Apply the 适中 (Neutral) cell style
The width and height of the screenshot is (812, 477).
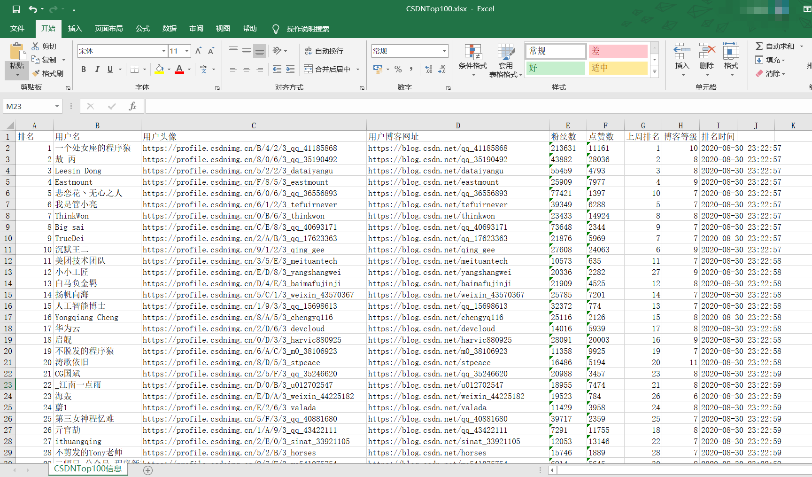(618, 68)
